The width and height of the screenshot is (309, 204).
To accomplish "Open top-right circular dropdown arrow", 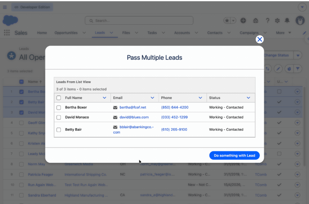I will 302,7.
